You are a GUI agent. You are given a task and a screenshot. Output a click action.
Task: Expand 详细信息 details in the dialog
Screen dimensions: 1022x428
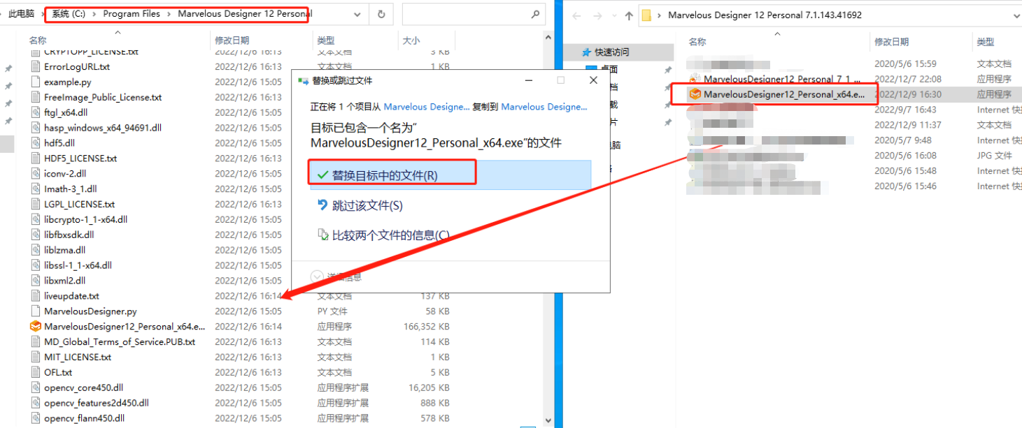pyautogui.click(x=317, y=277)
